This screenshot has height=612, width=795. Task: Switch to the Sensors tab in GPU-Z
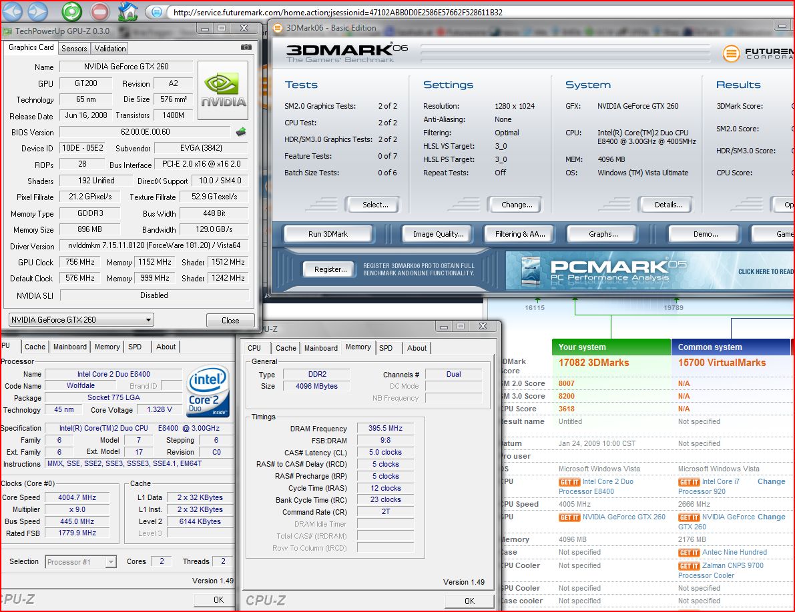click(74, 49)
